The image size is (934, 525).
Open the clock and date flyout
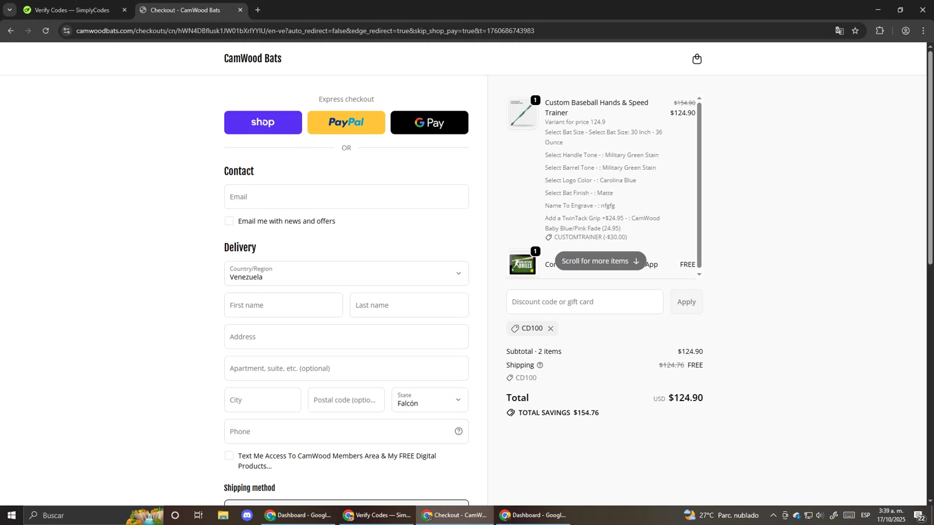[890, 515]
